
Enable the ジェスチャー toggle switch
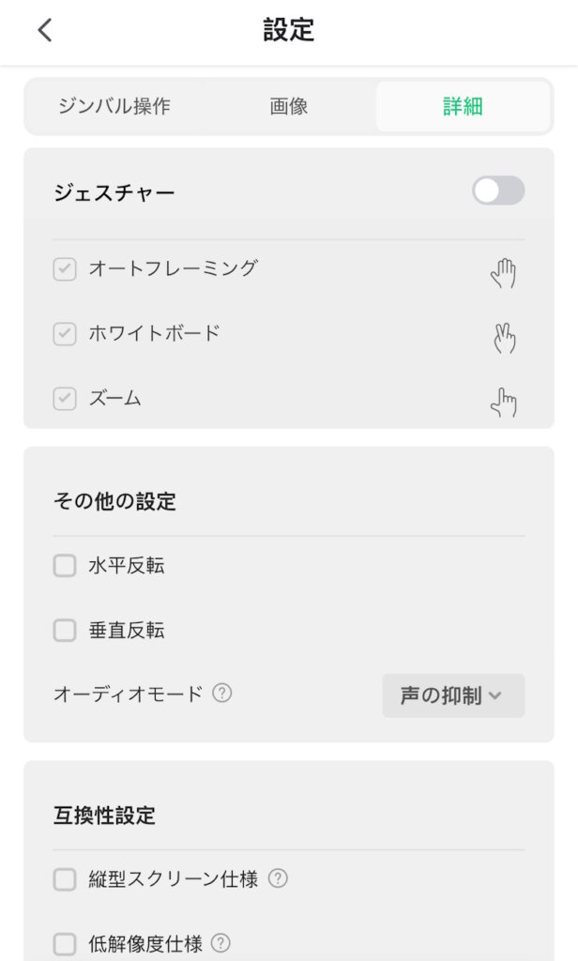(x=498, y=191)
